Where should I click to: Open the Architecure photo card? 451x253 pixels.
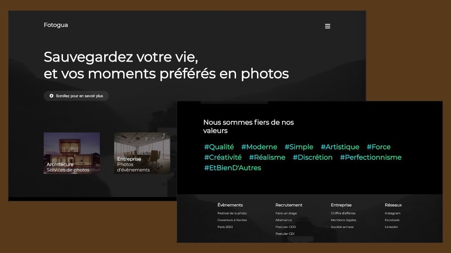72,153
